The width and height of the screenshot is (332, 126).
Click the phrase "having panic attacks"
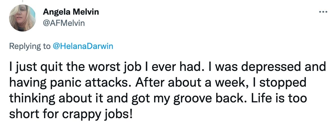pos(54,84)
